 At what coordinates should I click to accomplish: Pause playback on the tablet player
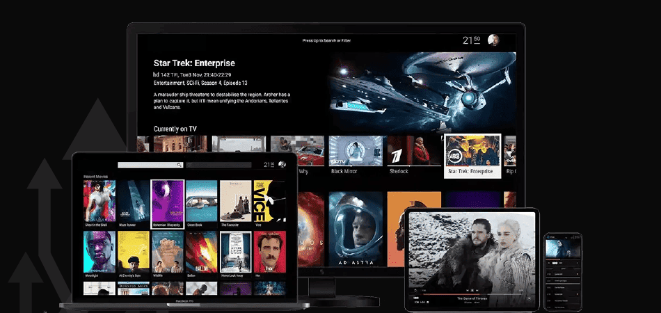click(x=472, y=290)
